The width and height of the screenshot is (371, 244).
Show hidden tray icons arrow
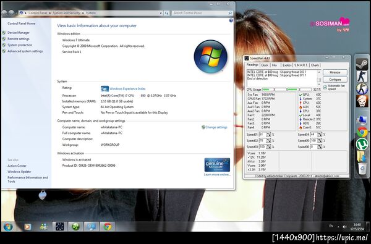[x=338, y=227]
